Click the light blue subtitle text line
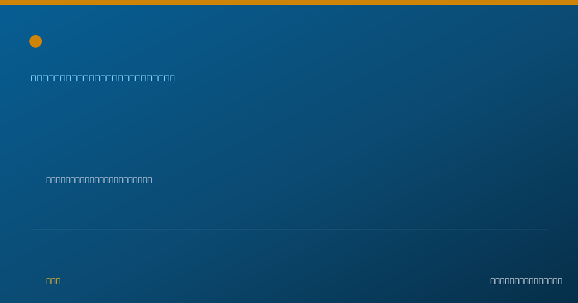The width and height of the screenshot is (578, 303). pos(103,78)
